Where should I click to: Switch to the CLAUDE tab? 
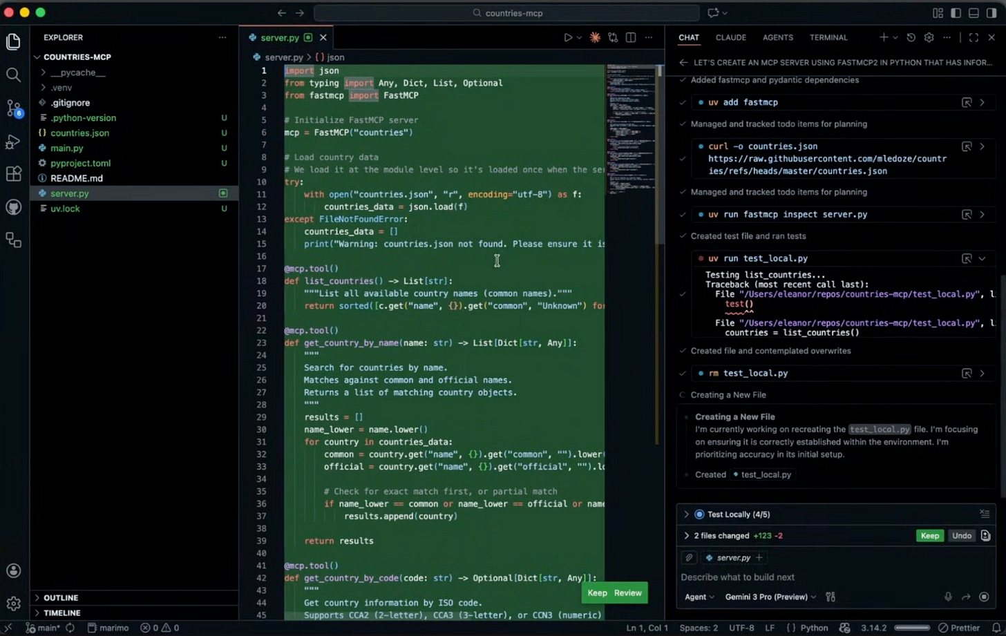pyautogui.click(x=730, y=38)
